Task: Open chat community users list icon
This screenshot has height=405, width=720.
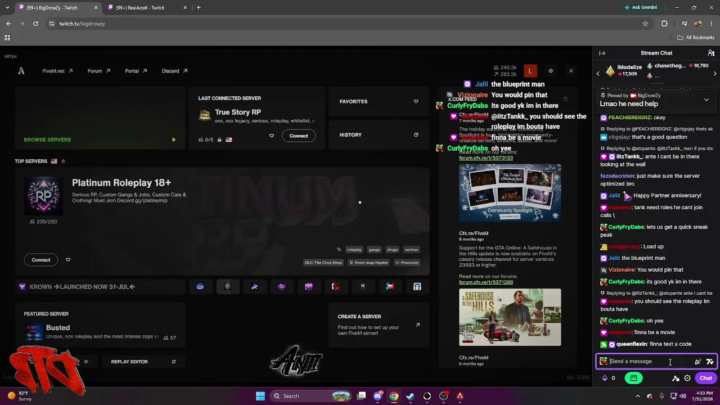Action: coord(711,53)
